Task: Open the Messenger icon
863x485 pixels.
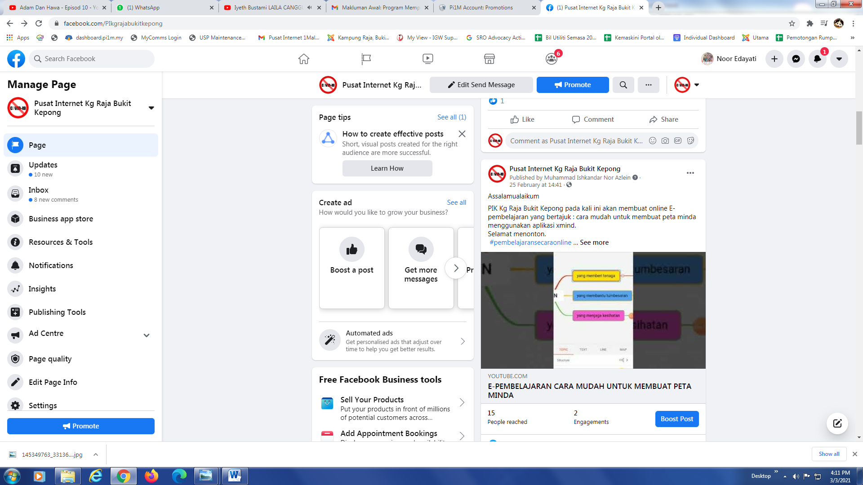Action: click(796, 59)
